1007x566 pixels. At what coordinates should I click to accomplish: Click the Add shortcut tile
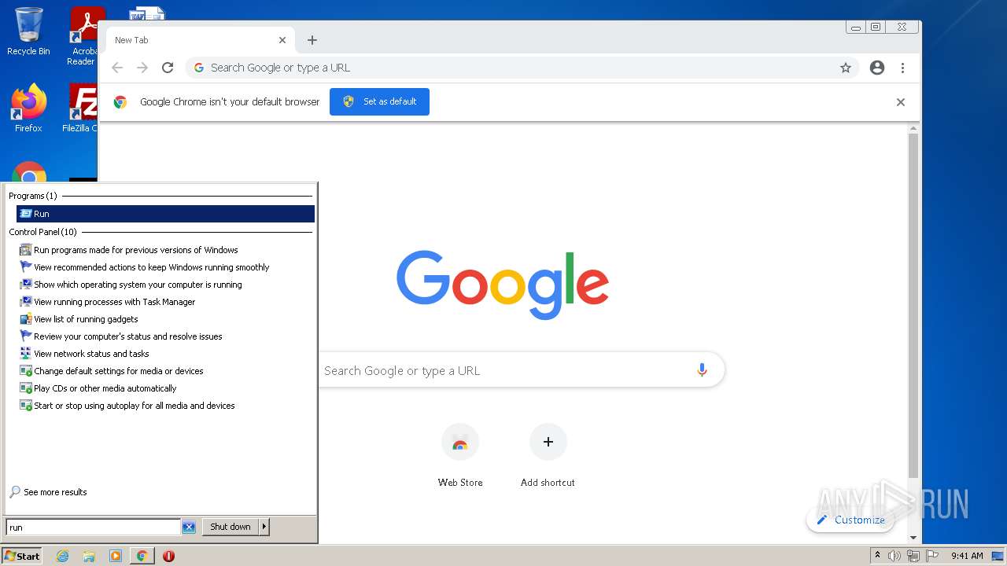point(548,457)
